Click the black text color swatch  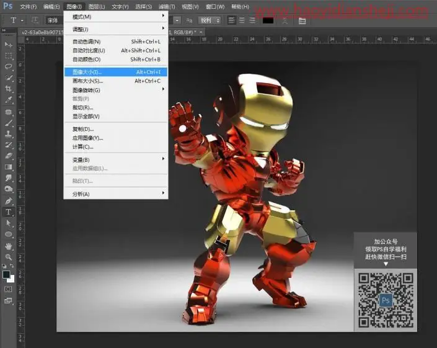pos(268,20)
